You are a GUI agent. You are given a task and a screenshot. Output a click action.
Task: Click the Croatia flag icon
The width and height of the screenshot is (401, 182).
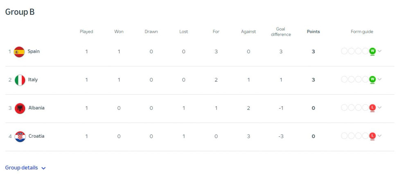(20, 136)
